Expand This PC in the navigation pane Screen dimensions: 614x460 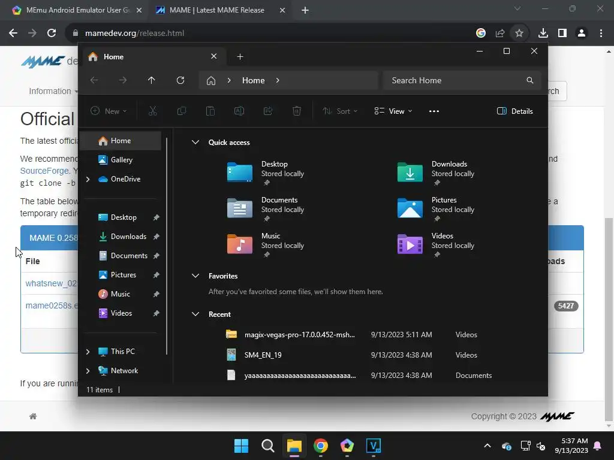coord(88,352)
